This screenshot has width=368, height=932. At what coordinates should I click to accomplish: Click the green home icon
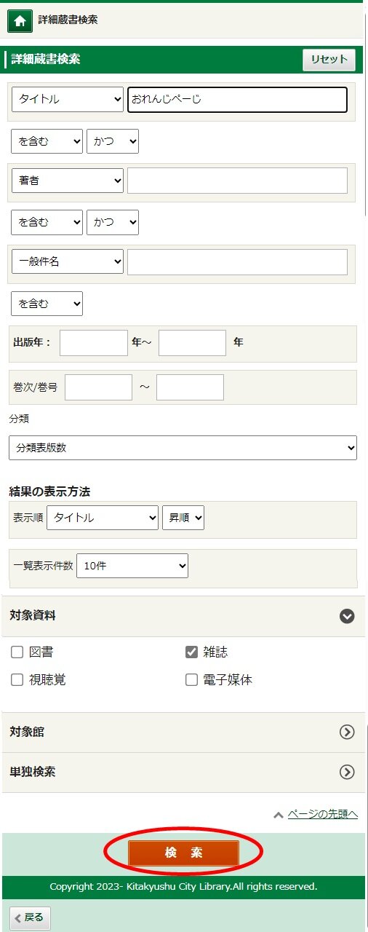(20, 20)
